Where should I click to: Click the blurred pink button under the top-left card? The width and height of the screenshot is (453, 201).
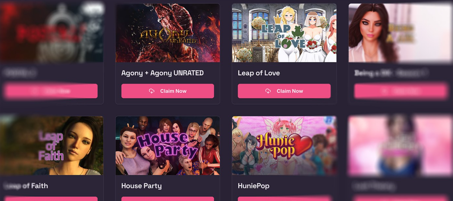[51, 91]
